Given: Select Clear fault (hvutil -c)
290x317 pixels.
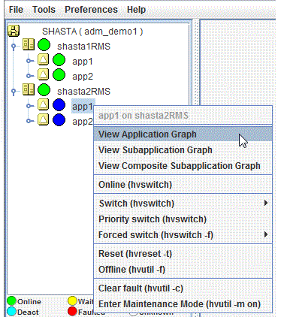Looking at the screenshot, I should [x=183, y=288].
